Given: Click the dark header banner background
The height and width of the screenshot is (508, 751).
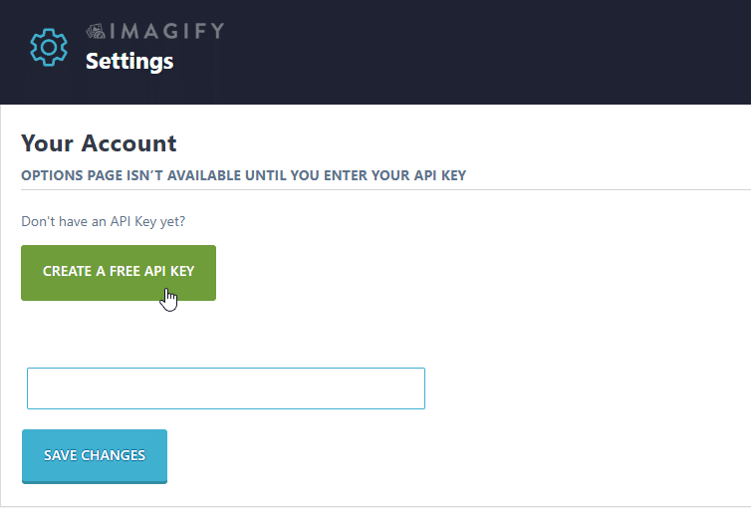Looking at the screenshot, I should click(x=479, y=52).
